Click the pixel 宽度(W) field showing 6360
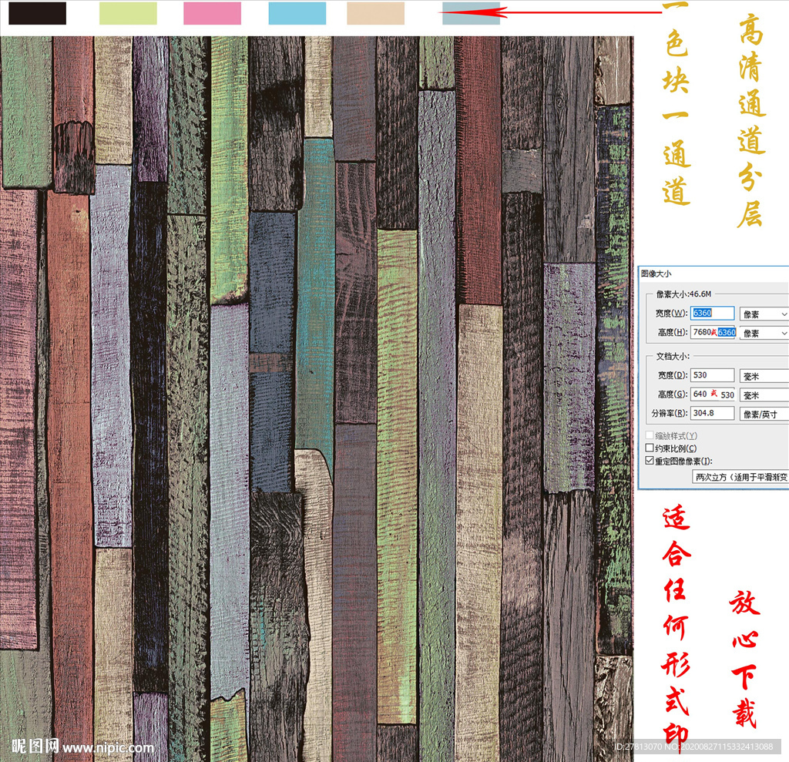 click(712, 314)
